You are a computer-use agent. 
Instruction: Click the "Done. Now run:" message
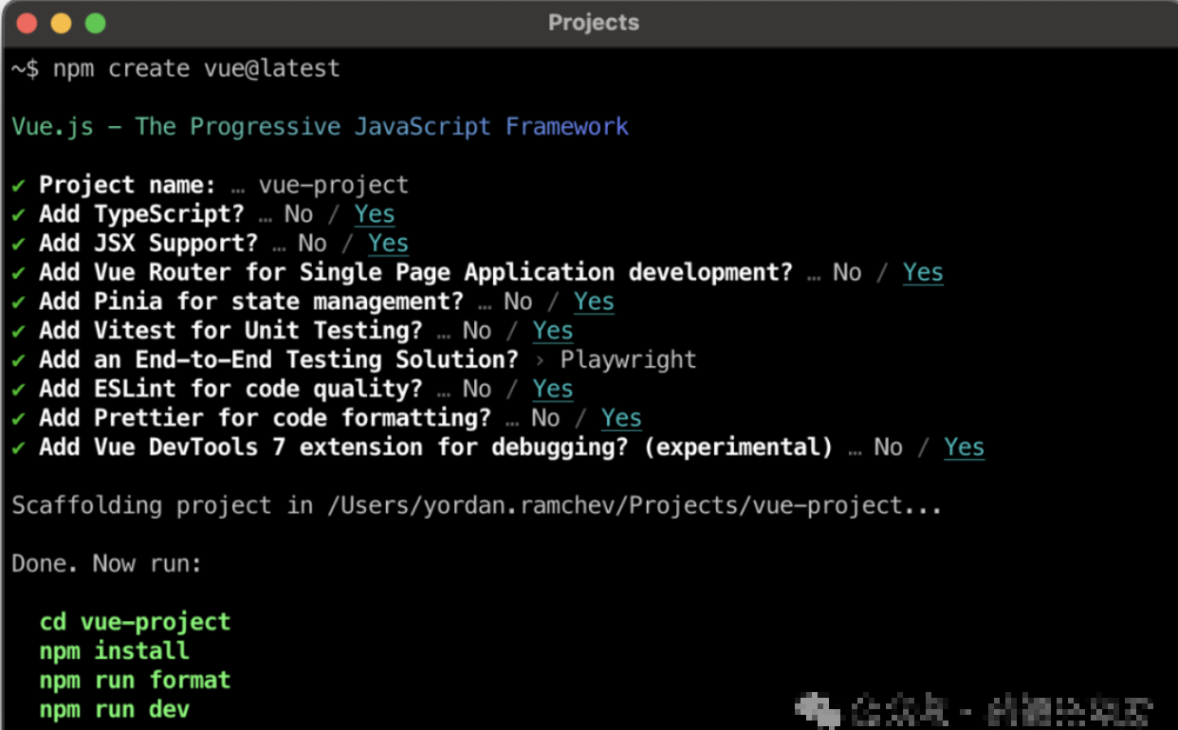tap(107, 564)
